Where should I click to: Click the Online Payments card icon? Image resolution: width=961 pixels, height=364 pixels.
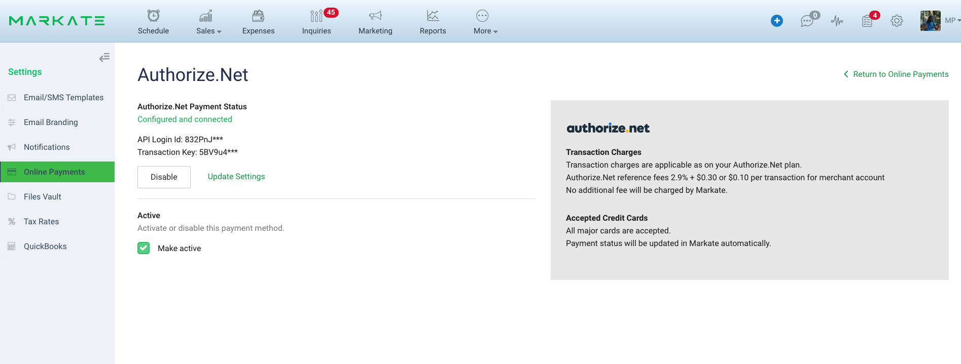coord(12,172)
